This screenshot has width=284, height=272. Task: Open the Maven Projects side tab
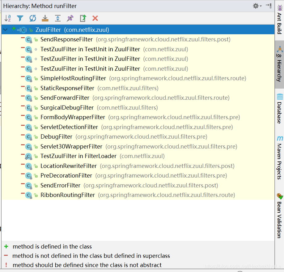279,157
